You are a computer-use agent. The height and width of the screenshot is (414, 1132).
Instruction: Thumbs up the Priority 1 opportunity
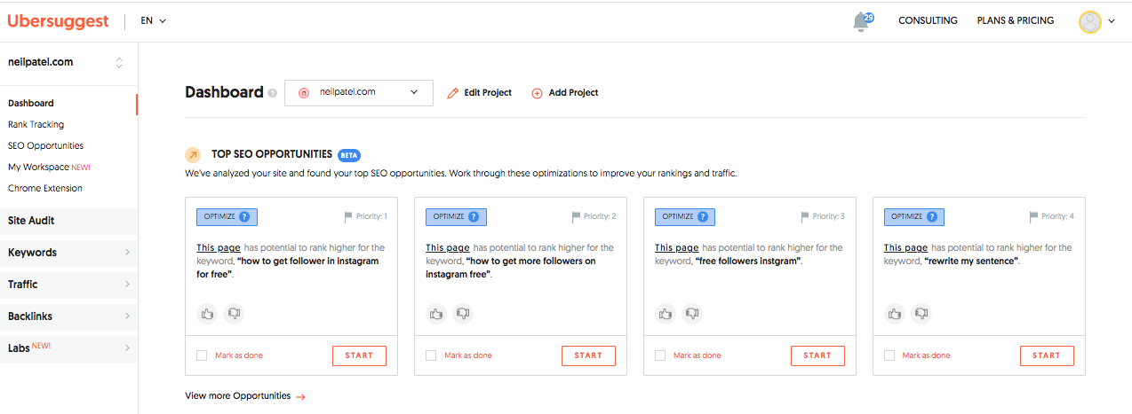[x=208, y=313]
